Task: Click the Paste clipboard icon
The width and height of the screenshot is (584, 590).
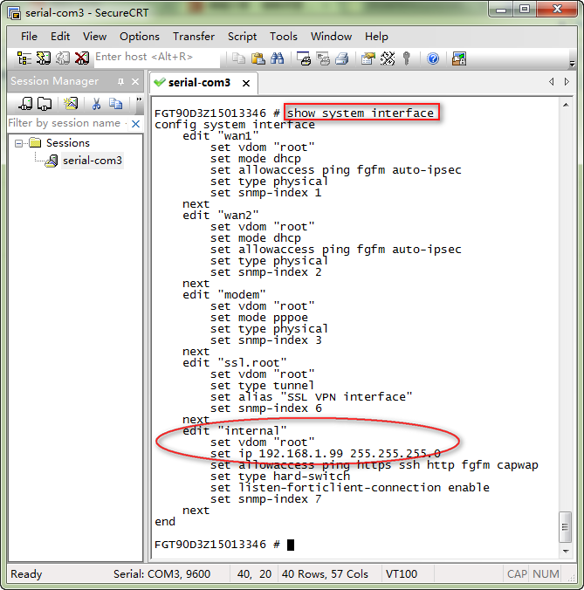Action: (x=258, y=58)
